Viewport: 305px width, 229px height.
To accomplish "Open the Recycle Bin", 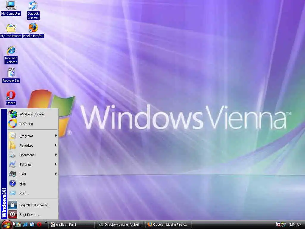I will (x=11, y=75).
